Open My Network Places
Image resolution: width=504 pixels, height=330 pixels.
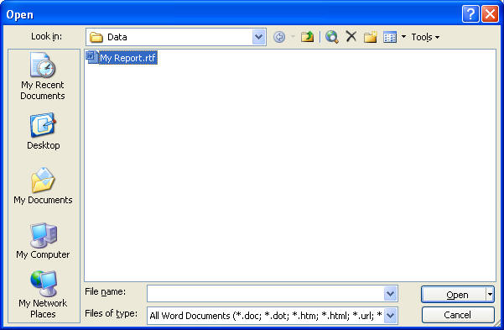[x=43, y=294]
